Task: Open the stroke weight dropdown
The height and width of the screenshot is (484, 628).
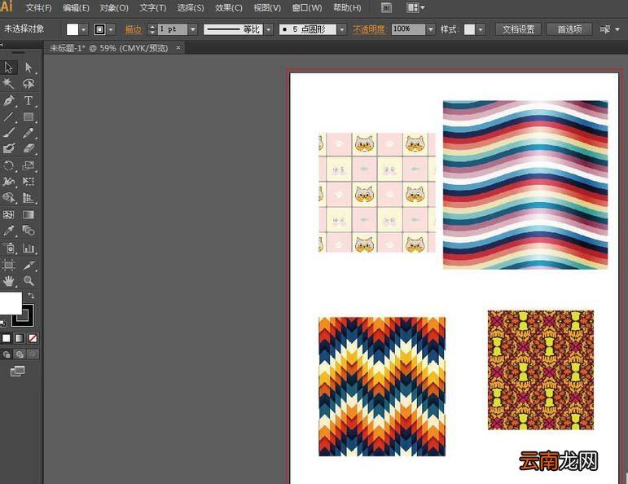Action: click(x=193, y=29)
